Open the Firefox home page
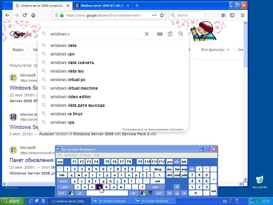The width and height of the screenshot is (273, 205). [x=33, y=15]
